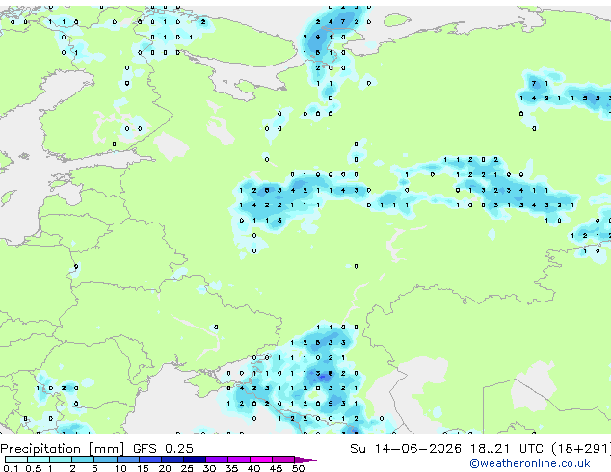Click the 45–50 mm dark magenta legend swatch
The width and height of the screenshot is (611, 472).
click(x=283, y=459)
